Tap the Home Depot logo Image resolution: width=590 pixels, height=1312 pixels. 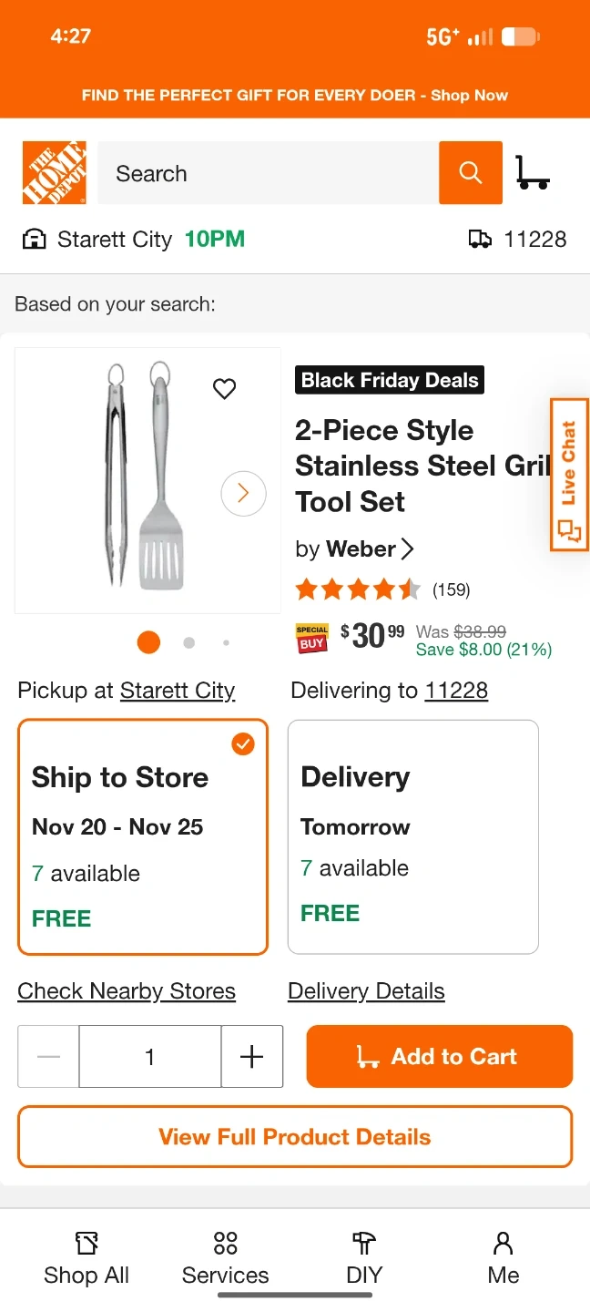55,172
